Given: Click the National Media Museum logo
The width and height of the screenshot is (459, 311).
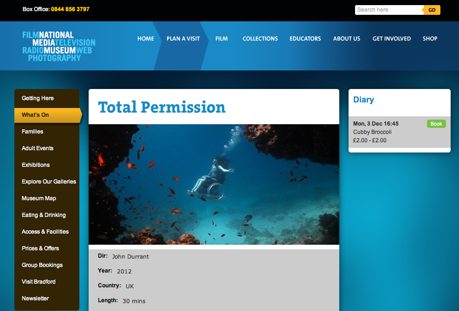Looking at the screenshot, I should point(59,46).
